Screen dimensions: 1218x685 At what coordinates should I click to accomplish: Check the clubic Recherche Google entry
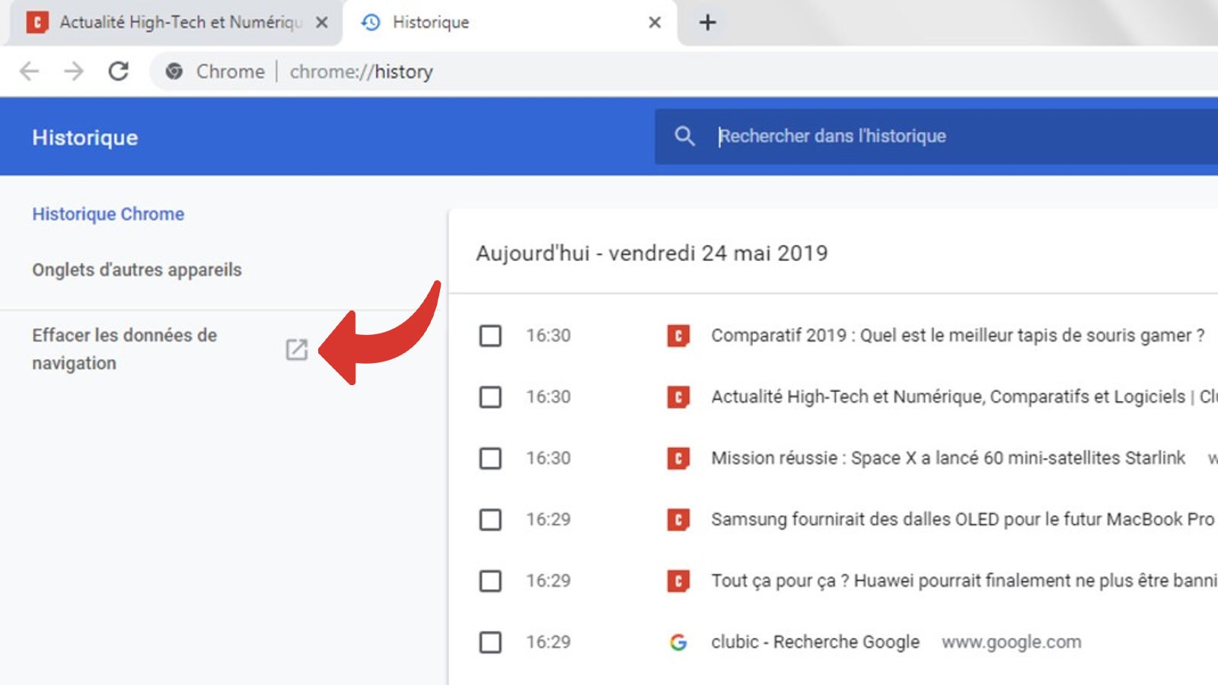point(490,642)
